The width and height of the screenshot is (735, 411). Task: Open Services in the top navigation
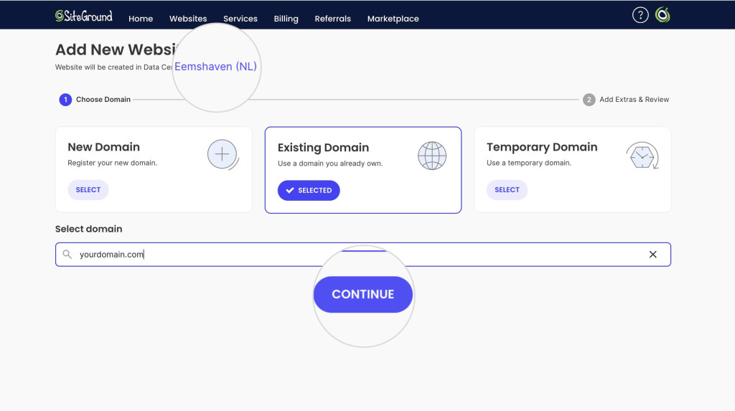point(240,19)
